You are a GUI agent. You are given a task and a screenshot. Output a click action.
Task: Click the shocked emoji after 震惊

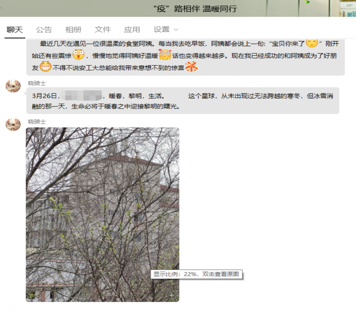(78, 55)
